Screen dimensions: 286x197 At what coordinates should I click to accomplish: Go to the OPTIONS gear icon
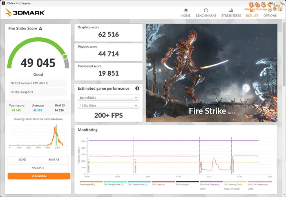270,10
